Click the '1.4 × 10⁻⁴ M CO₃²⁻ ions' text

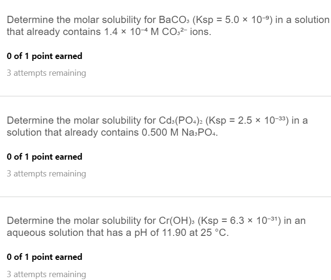(158, 32)
